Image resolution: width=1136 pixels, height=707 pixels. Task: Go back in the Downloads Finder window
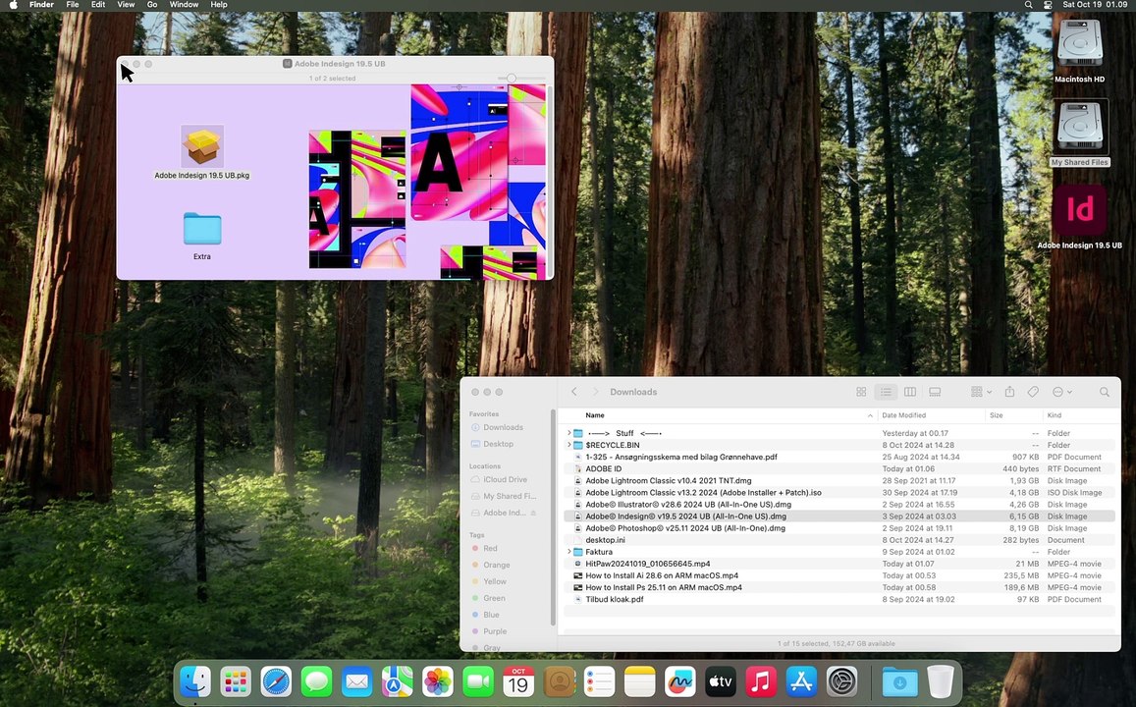click(573, 392)
